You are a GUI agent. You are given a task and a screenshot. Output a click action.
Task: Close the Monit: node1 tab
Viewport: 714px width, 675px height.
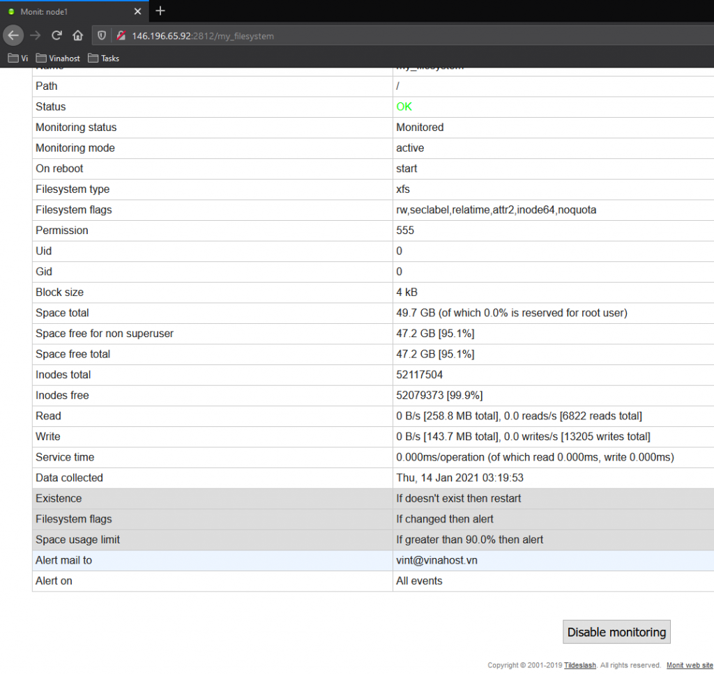[x=137, y=12]
